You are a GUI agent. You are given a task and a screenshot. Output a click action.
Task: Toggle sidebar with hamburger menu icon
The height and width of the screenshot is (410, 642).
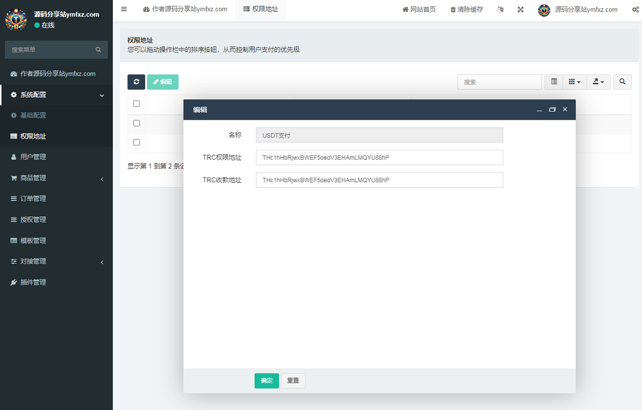coord(124,9)
